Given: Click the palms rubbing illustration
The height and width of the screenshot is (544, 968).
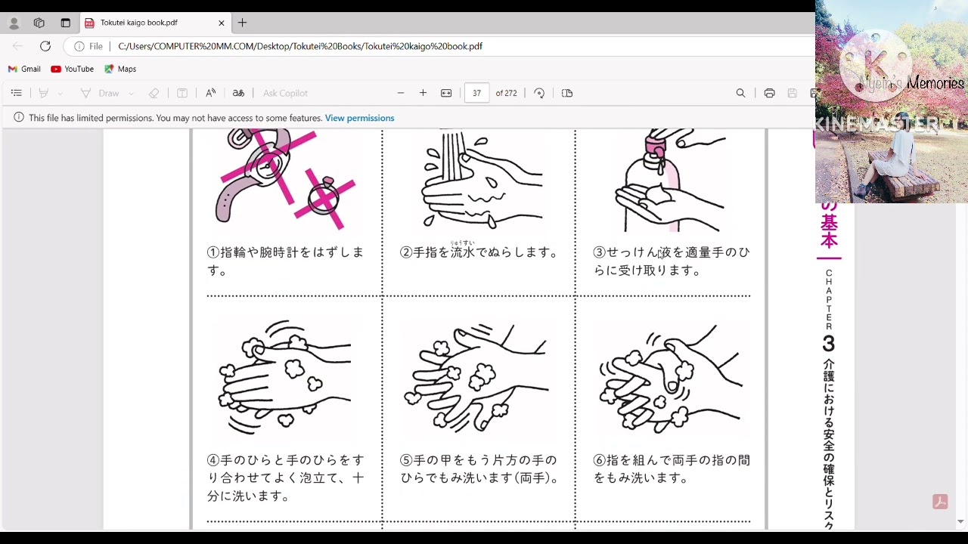Looking at the screenshot, I should (x=285, y=377).
